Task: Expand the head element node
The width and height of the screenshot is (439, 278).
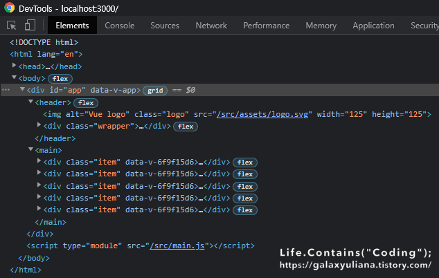Action: 14,66
